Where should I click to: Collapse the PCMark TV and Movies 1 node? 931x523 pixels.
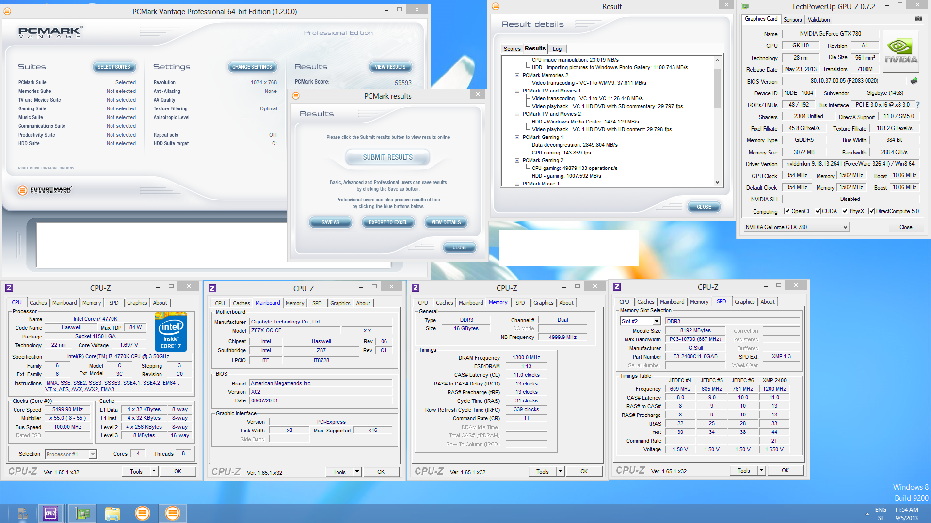point(517,91)
